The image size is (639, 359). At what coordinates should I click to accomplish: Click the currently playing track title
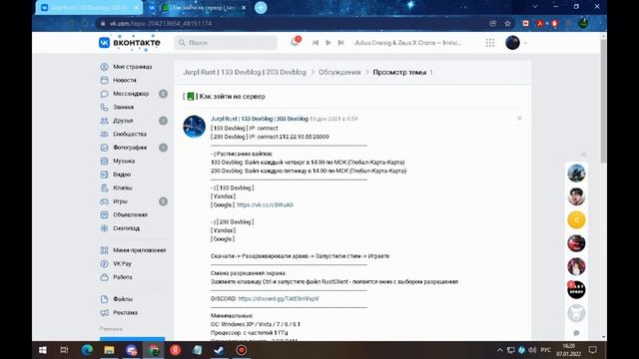[x=408, y=43]
